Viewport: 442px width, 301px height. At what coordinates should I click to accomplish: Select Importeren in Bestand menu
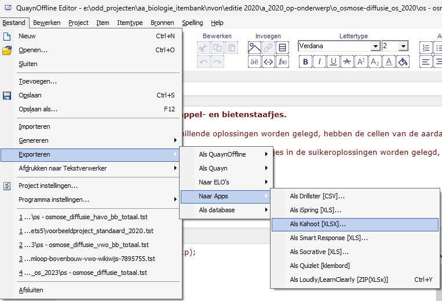90,126
